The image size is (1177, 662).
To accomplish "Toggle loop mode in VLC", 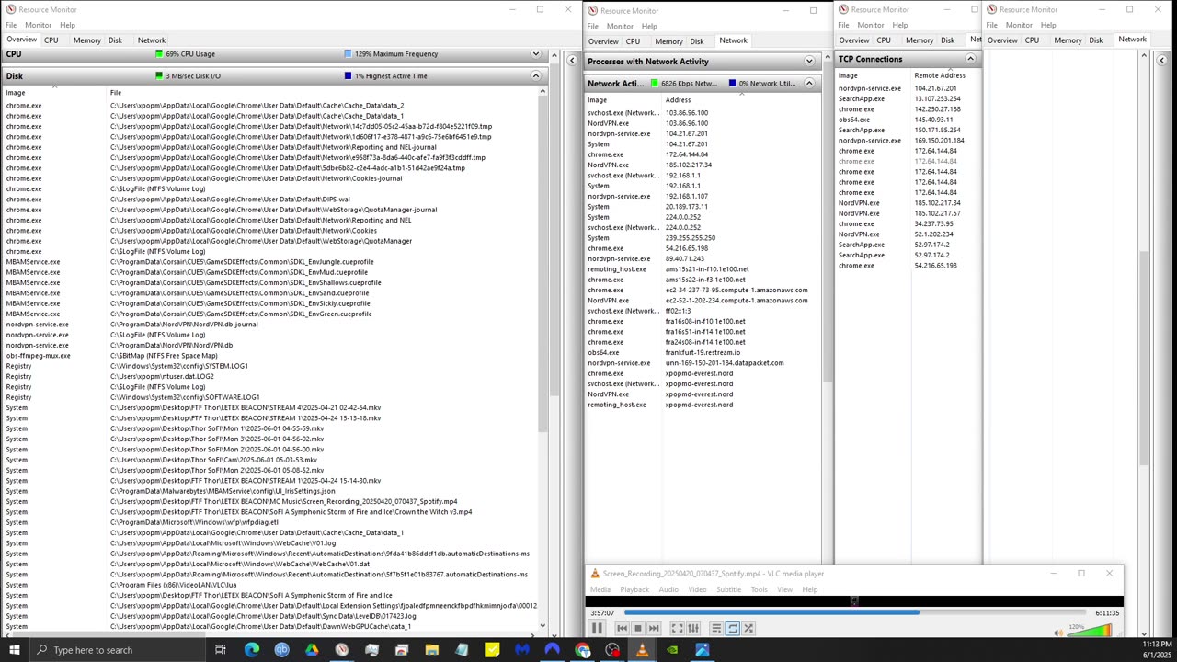I will [732, 629].
